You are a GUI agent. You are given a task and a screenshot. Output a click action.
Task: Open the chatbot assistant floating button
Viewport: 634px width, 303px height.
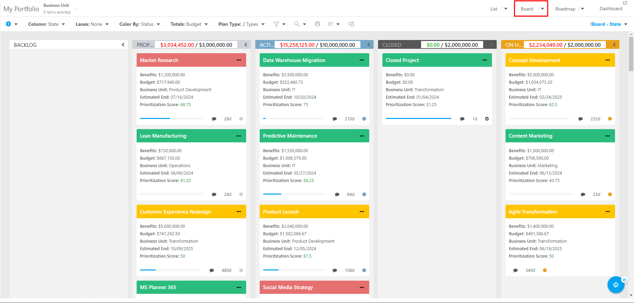coord(616,285)
